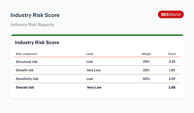Click the Industry Risk Score card heading
Image resolution: width=194 pixels, height=113 pixels.
pyautogui.click(x=37, y=43)
